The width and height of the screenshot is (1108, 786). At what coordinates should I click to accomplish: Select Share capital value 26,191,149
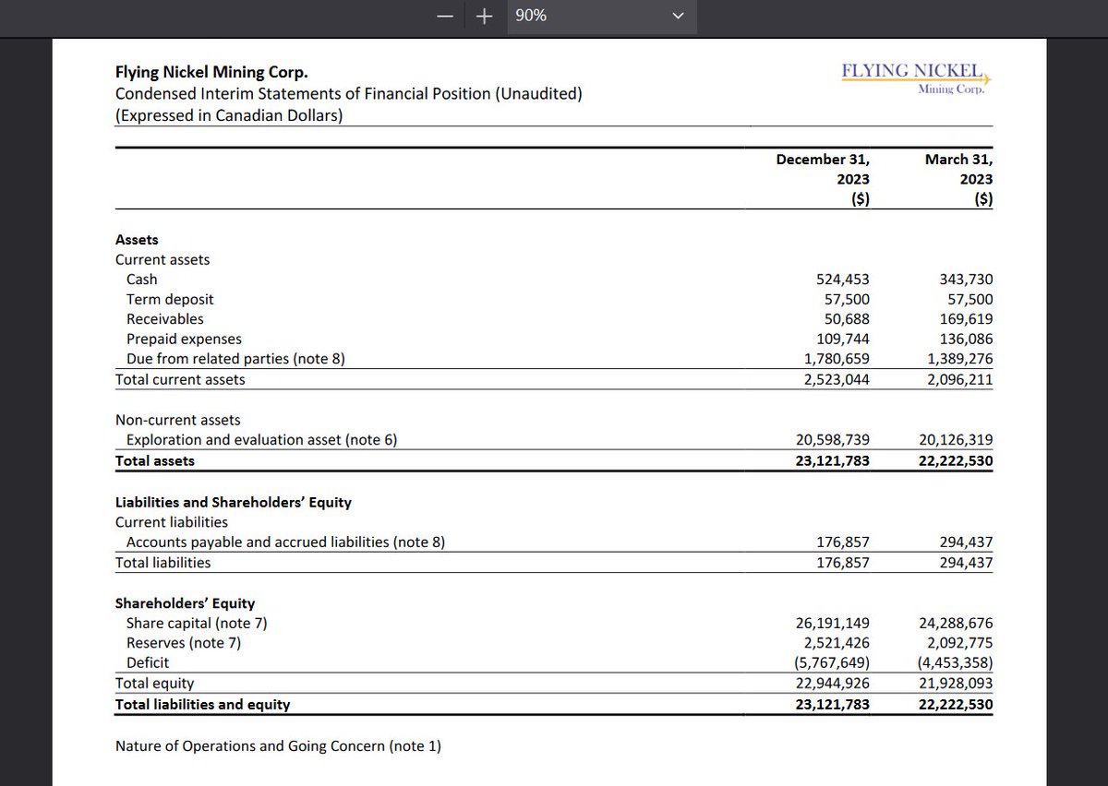pos(833,624)
